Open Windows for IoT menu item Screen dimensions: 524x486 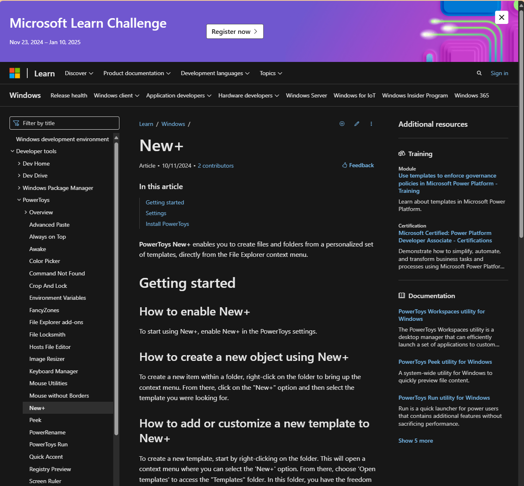point(355,95)
